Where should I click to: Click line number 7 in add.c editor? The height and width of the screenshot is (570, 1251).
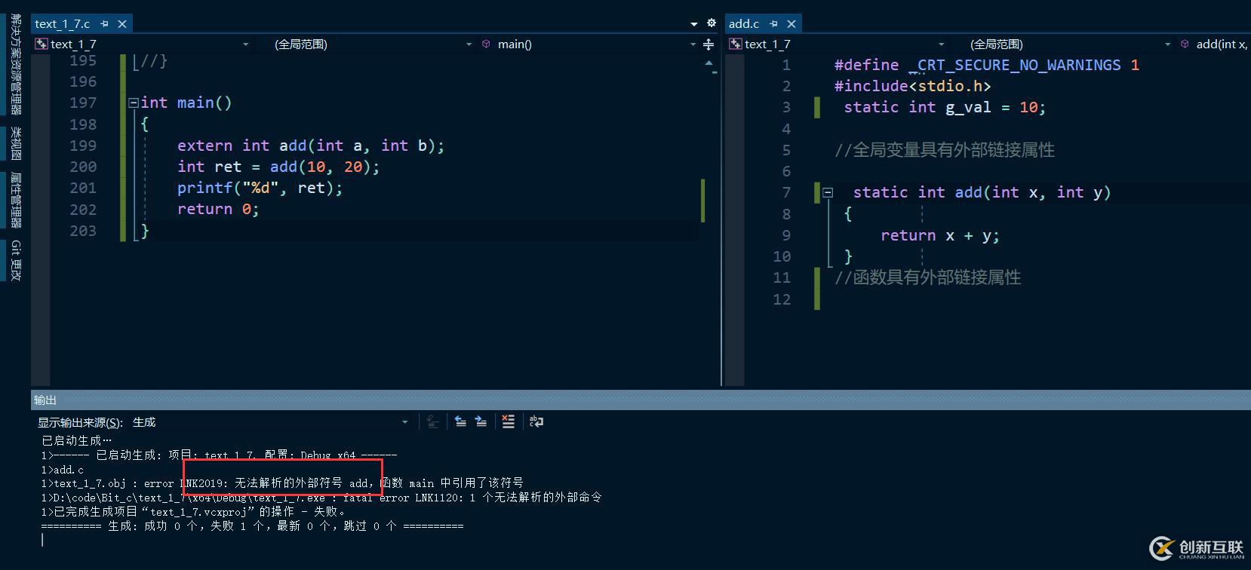786,192
